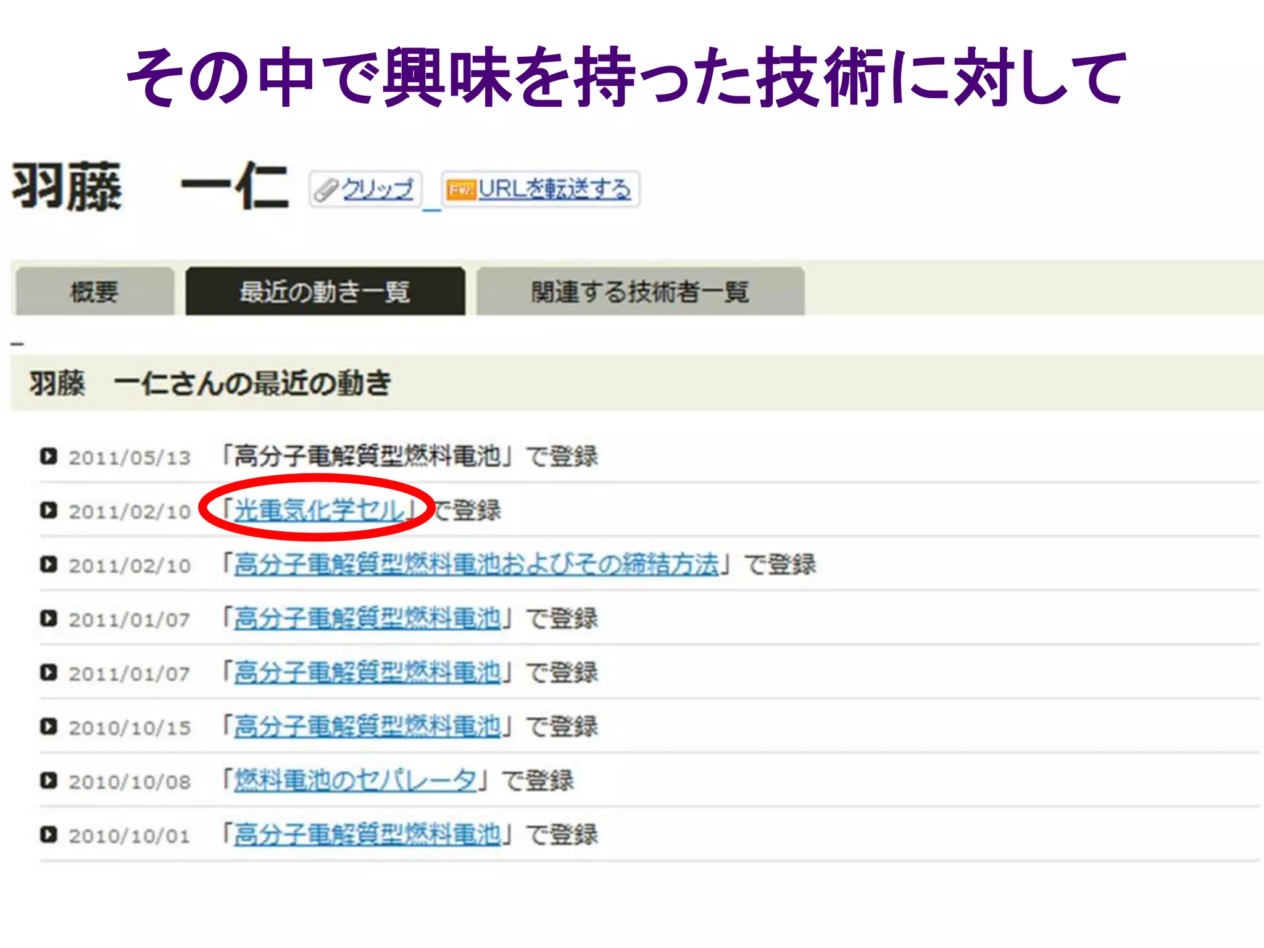
Task: Select the 最近の動き一覧 tab
Action: tap(325, 291)
